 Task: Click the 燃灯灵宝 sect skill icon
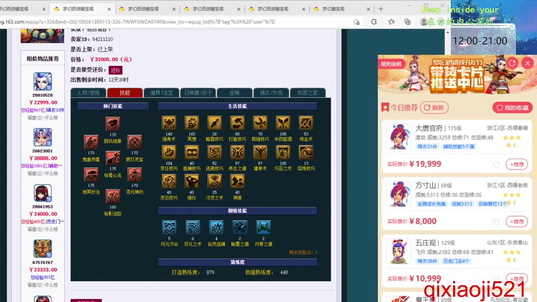click(x=134, y=142)
